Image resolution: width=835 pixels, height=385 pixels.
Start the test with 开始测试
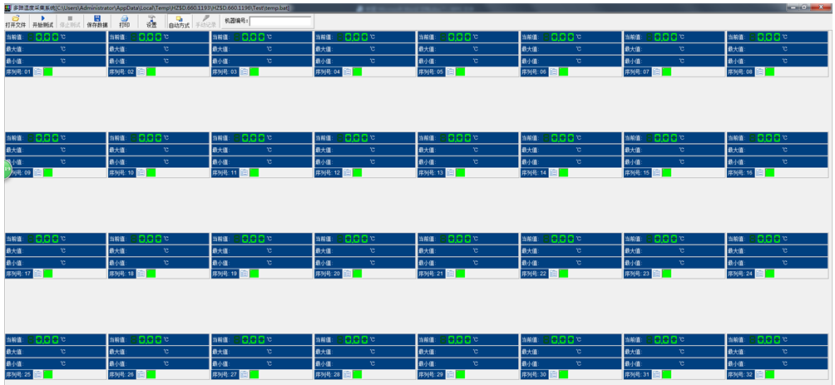[42, 21]
